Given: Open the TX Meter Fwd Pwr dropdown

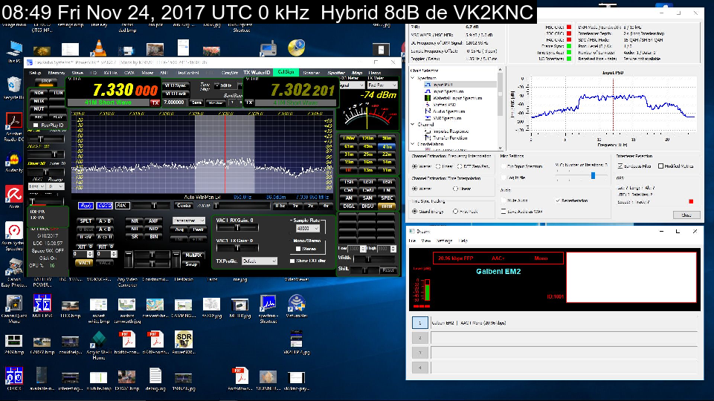Looking at the screenshot, I should (382, 85).
